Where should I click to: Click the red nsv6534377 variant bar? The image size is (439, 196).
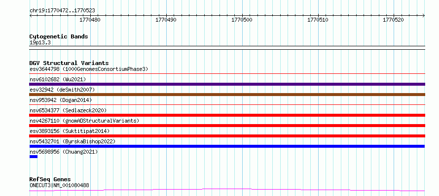point(227,115)
